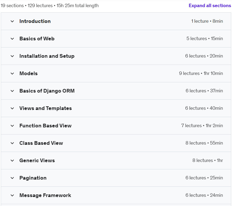Click the '9 lectures • 1hr 10min' text
The height and width of the screenshot is (206, 232).
(201, 73)
